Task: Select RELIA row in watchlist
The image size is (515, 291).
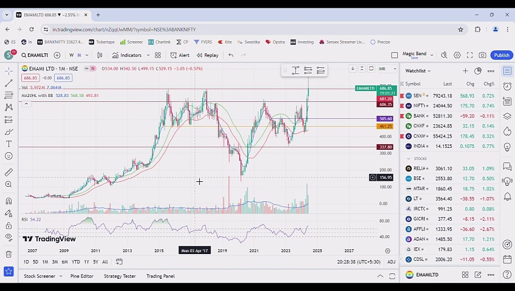Action: coord(449,169)
